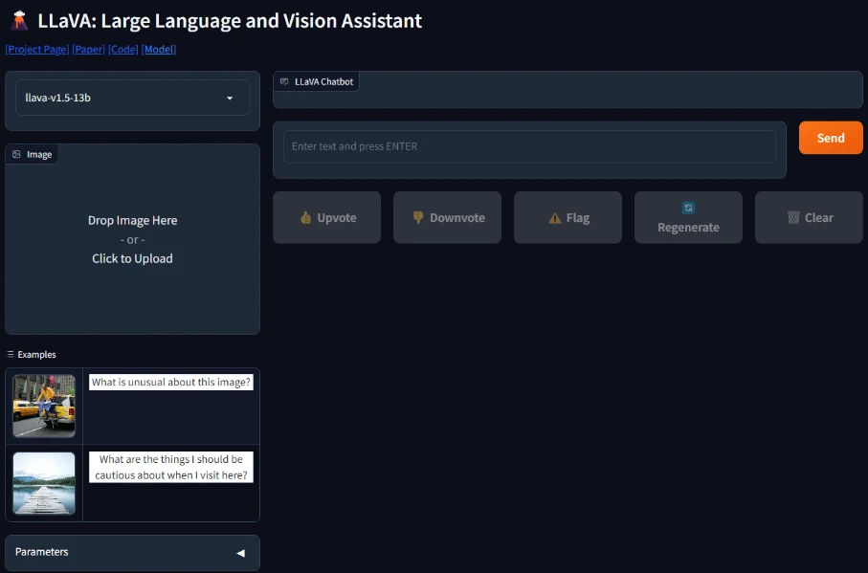868x573 pixels.
Task: Focus the Enter text message field
Action: coord(529,147)
